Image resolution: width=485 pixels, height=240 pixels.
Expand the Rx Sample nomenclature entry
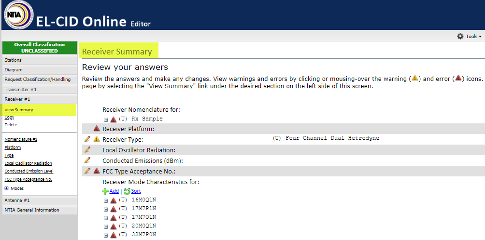click(x=106, y=120)
